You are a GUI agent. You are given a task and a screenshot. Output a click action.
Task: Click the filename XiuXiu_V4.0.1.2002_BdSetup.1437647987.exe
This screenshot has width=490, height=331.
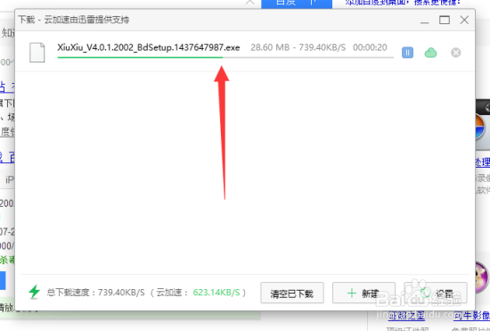point(149,47)
